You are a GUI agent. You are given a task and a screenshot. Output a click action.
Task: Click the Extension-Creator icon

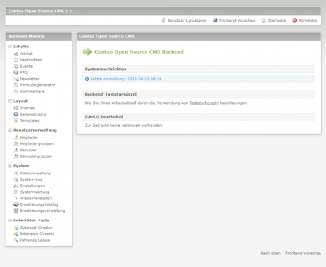(x=16, y=234)
